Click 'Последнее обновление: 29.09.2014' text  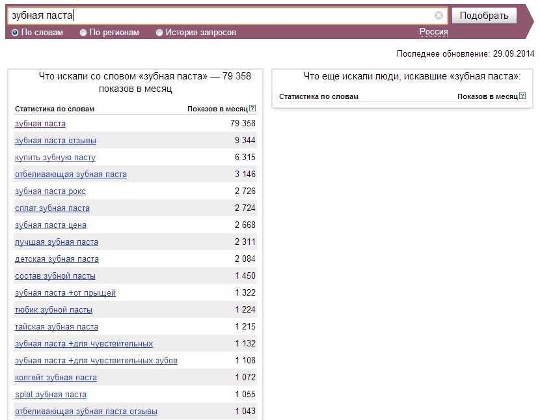pos(466,54)
